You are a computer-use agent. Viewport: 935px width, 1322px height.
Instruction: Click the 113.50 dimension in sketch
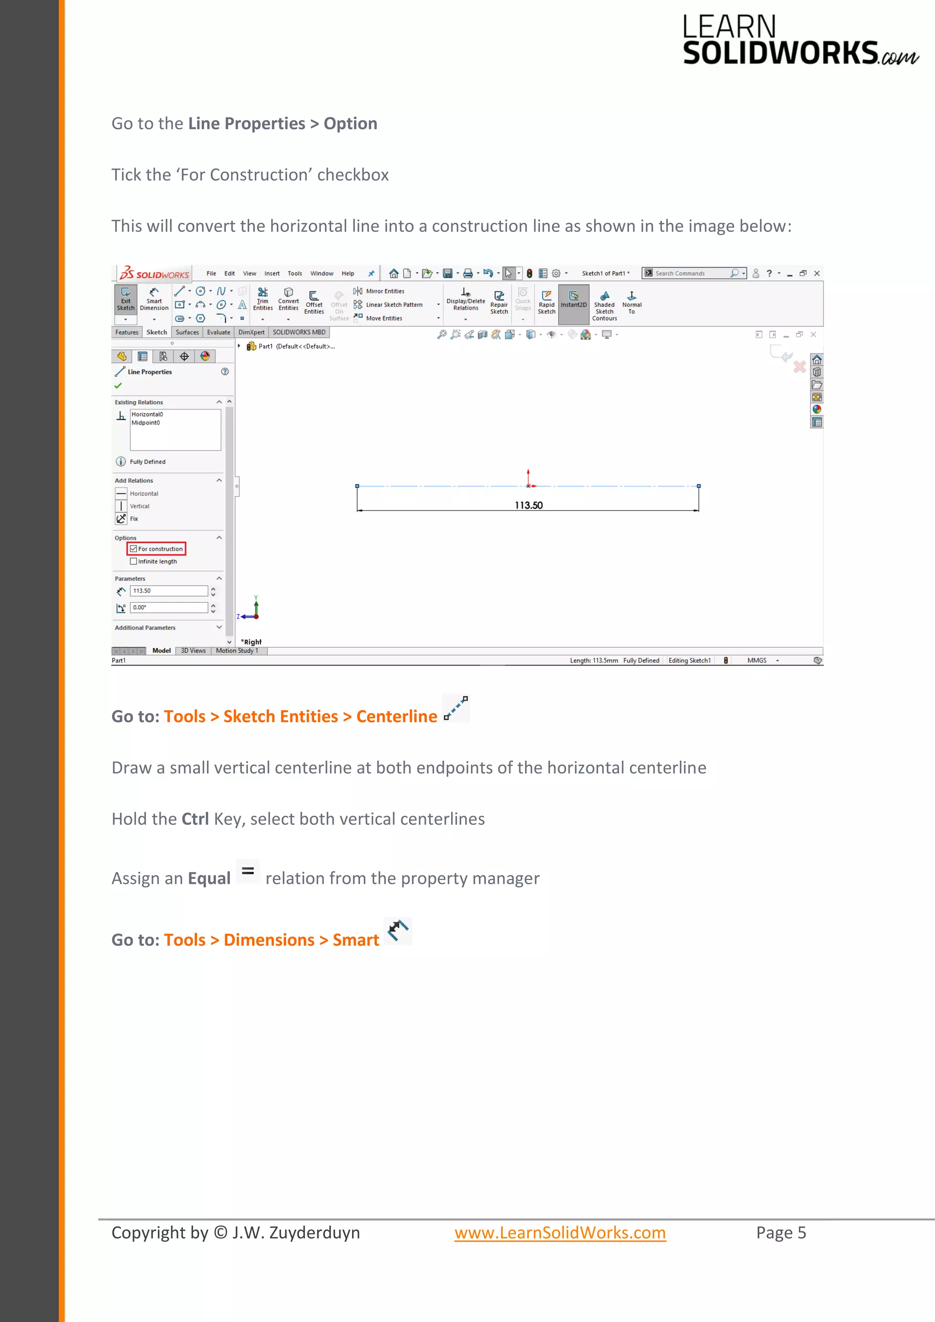(x=529, y=505)
